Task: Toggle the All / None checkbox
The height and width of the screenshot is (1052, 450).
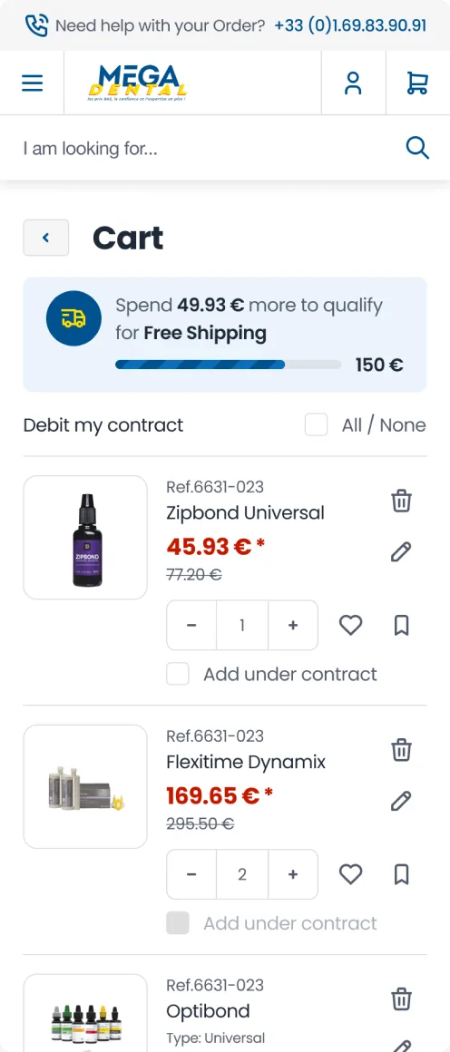Action: tap(317, 424)
